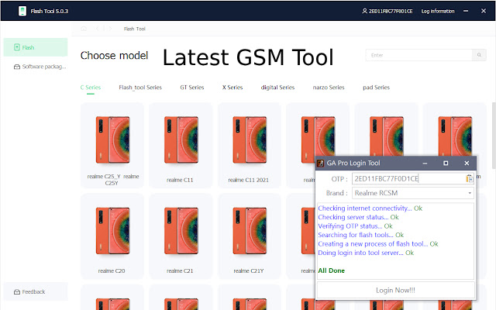Close the GA Pro Login Tool window

coord(467,164)
